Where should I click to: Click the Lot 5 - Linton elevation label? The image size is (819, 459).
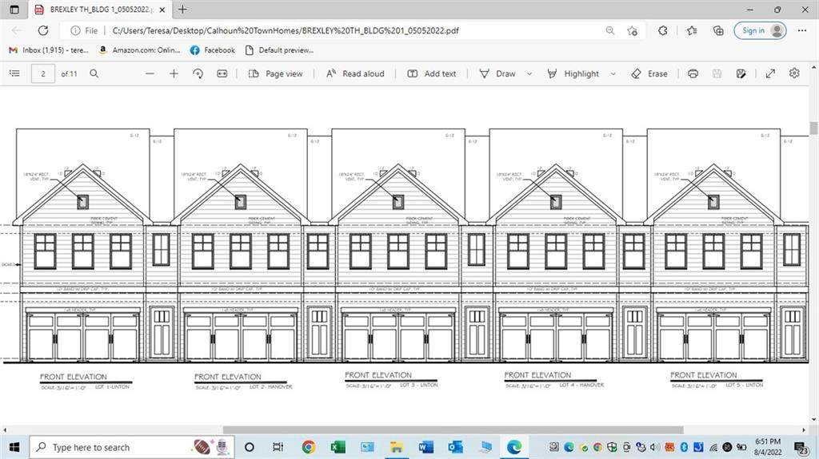point(717,379)
